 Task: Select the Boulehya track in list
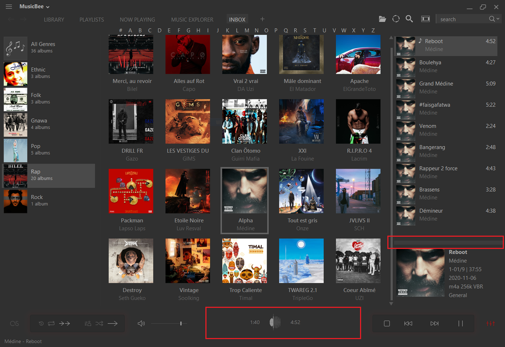point(446,66)
